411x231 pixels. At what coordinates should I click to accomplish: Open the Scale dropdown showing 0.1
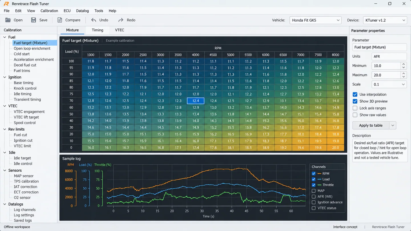coord(389,84)
